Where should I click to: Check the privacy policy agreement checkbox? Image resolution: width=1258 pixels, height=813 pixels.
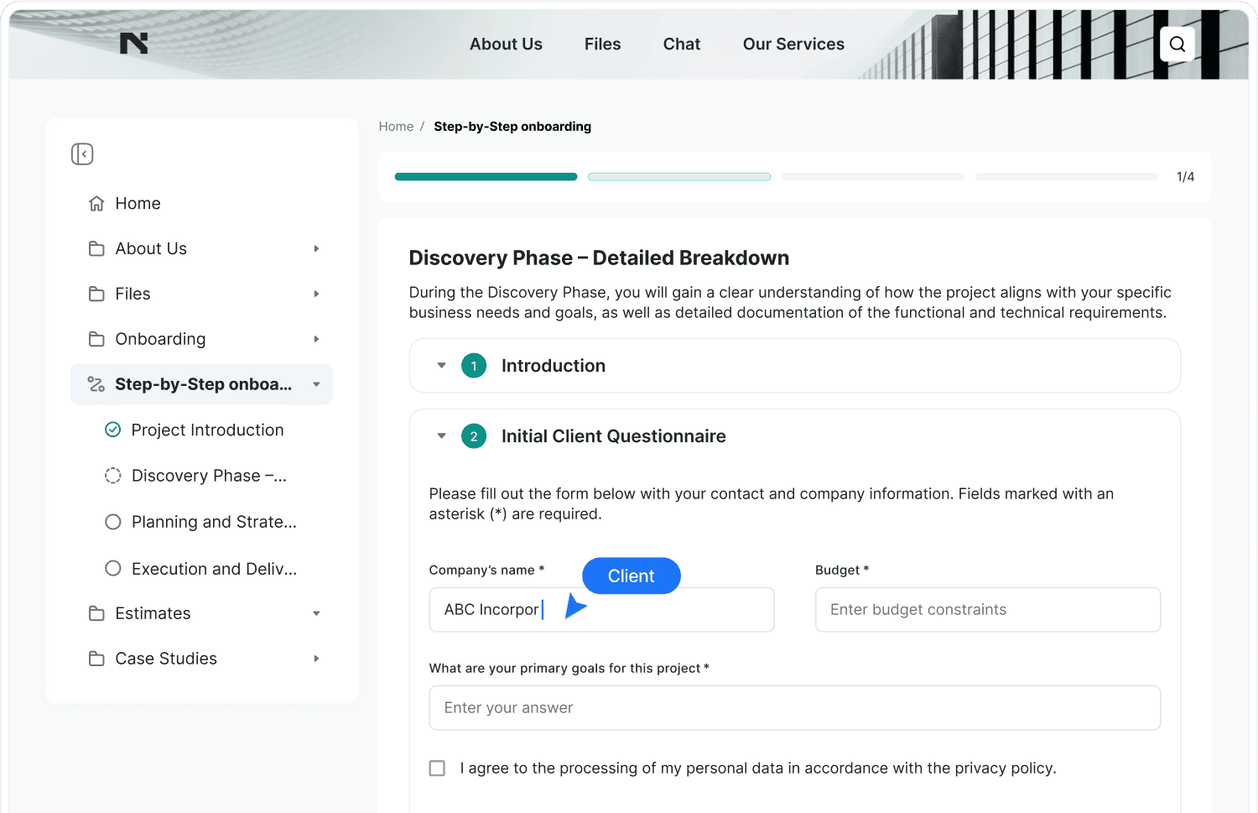[x=437, y=768]
